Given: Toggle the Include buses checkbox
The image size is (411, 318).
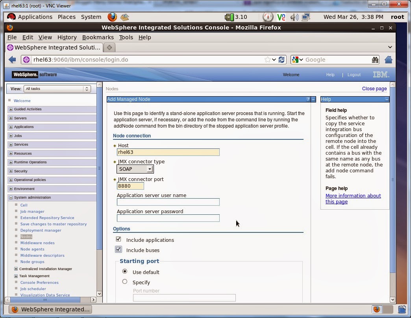Looking at the screenshot, I should (x=118, y=249).
